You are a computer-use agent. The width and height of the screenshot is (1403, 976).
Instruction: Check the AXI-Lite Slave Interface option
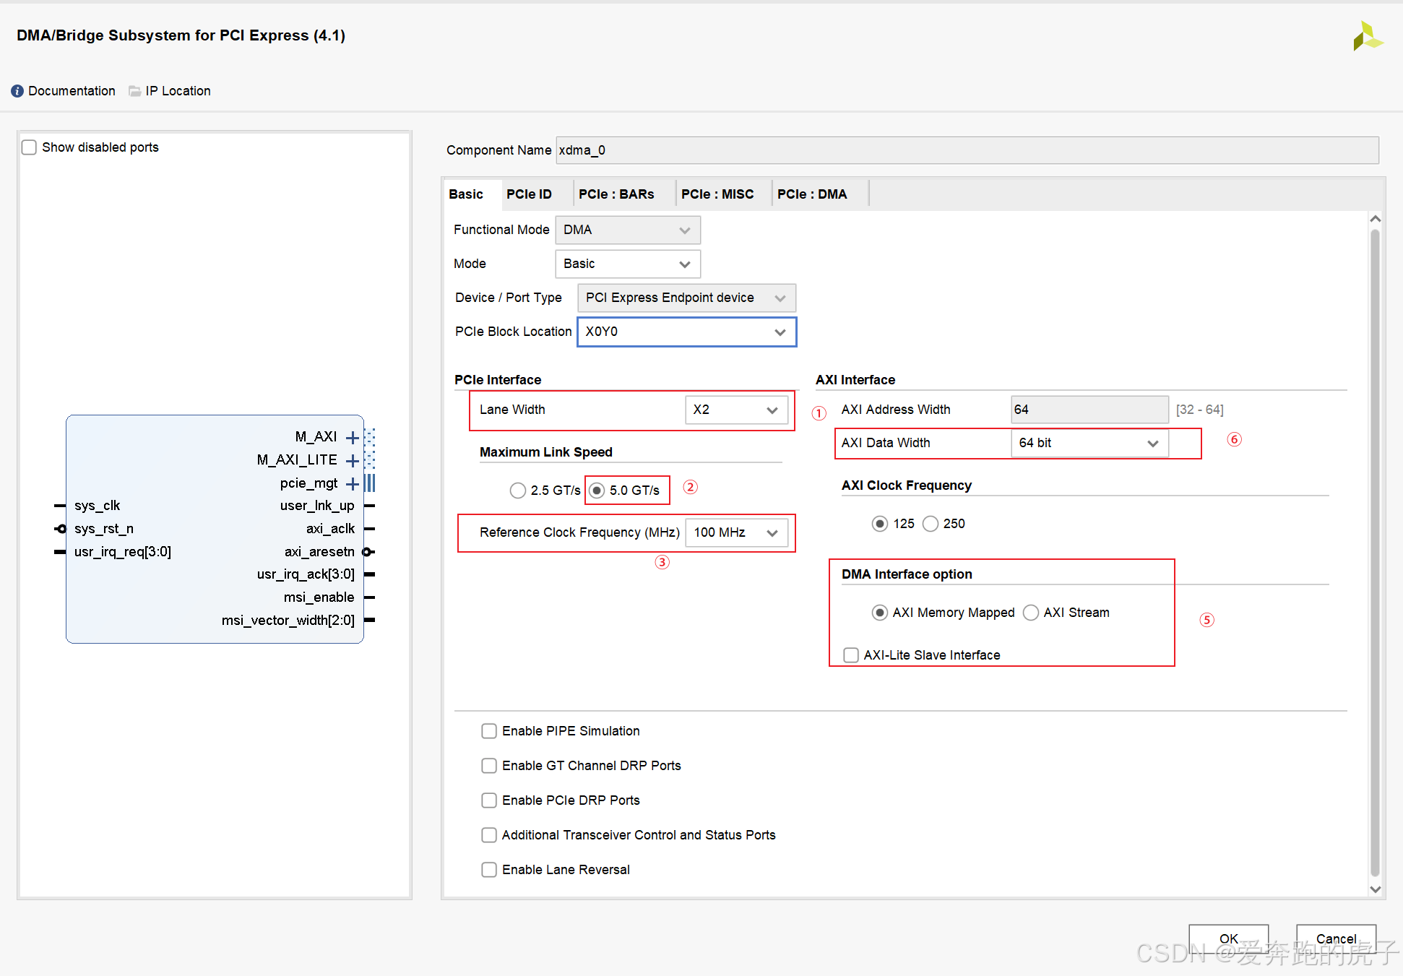851,655
